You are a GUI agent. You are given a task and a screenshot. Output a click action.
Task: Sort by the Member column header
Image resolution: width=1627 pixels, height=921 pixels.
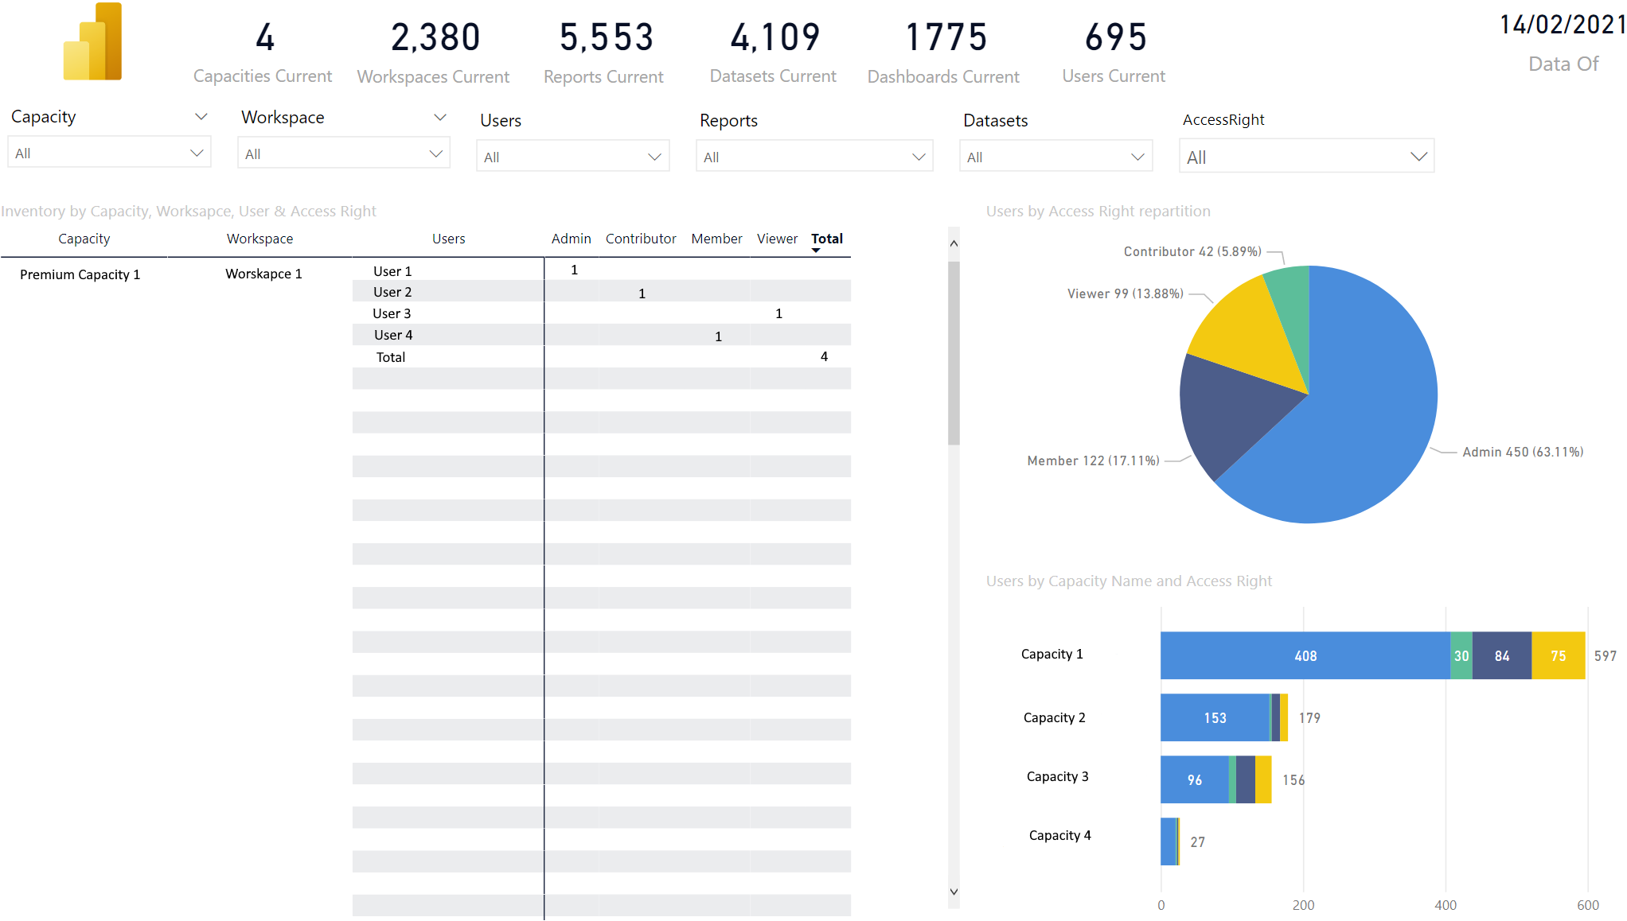click(x=716, y=239)
